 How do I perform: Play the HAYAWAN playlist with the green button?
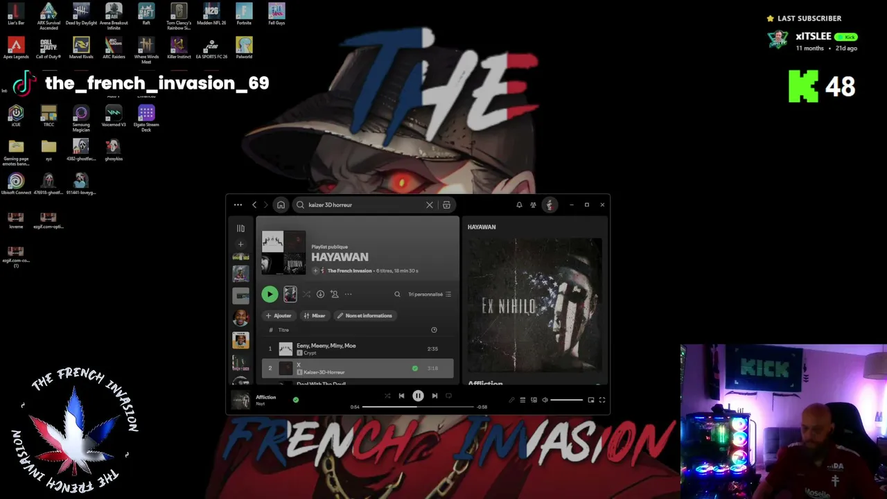(270, 295)
